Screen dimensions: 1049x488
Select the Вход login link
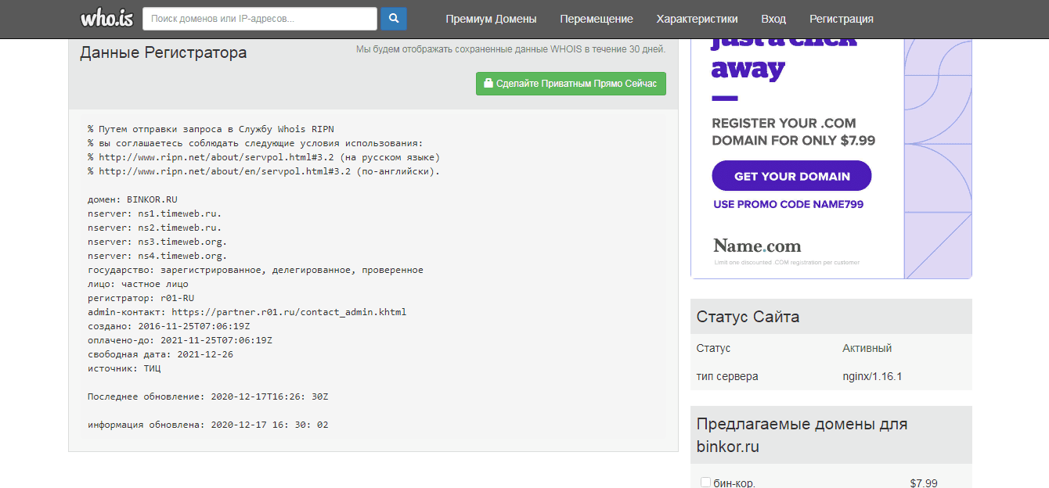pos(773,19)
